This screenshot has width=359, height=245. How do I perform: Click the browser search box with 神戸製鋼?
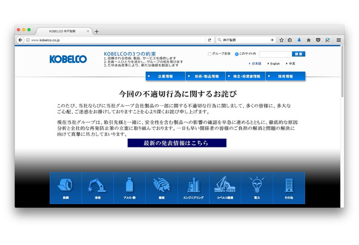click(x=245, y=40)
